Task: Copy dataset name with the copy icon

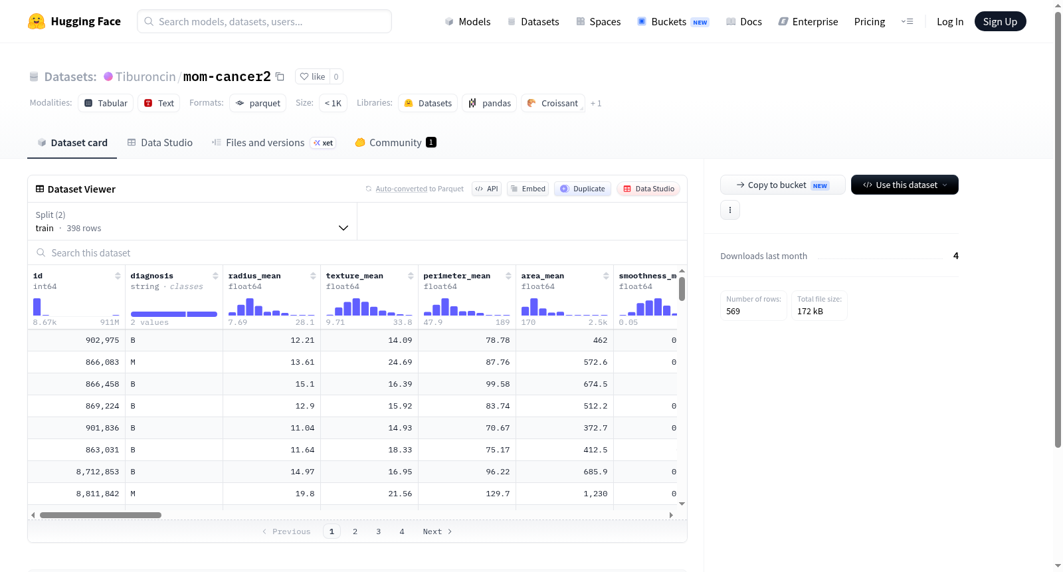Action: coord(280,76)
